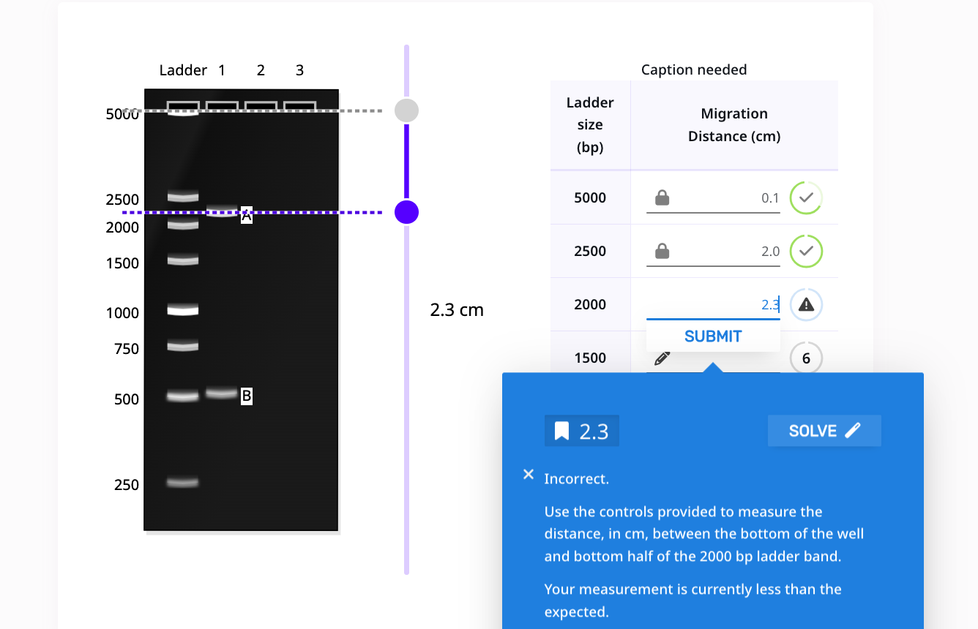The height and width of the screenshot is (629, 978).
Task: Click the bookmark icon beside 2.3 in the feedback panel
Action: 561,431
